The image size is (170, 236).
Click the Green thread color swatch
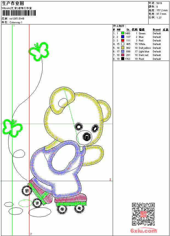pyautogui.click(x=123, y=33)
